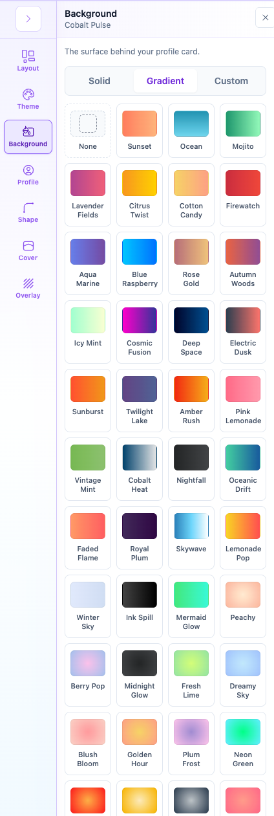
Task: Open the Shape settings
Action: (x=28, y=212)
